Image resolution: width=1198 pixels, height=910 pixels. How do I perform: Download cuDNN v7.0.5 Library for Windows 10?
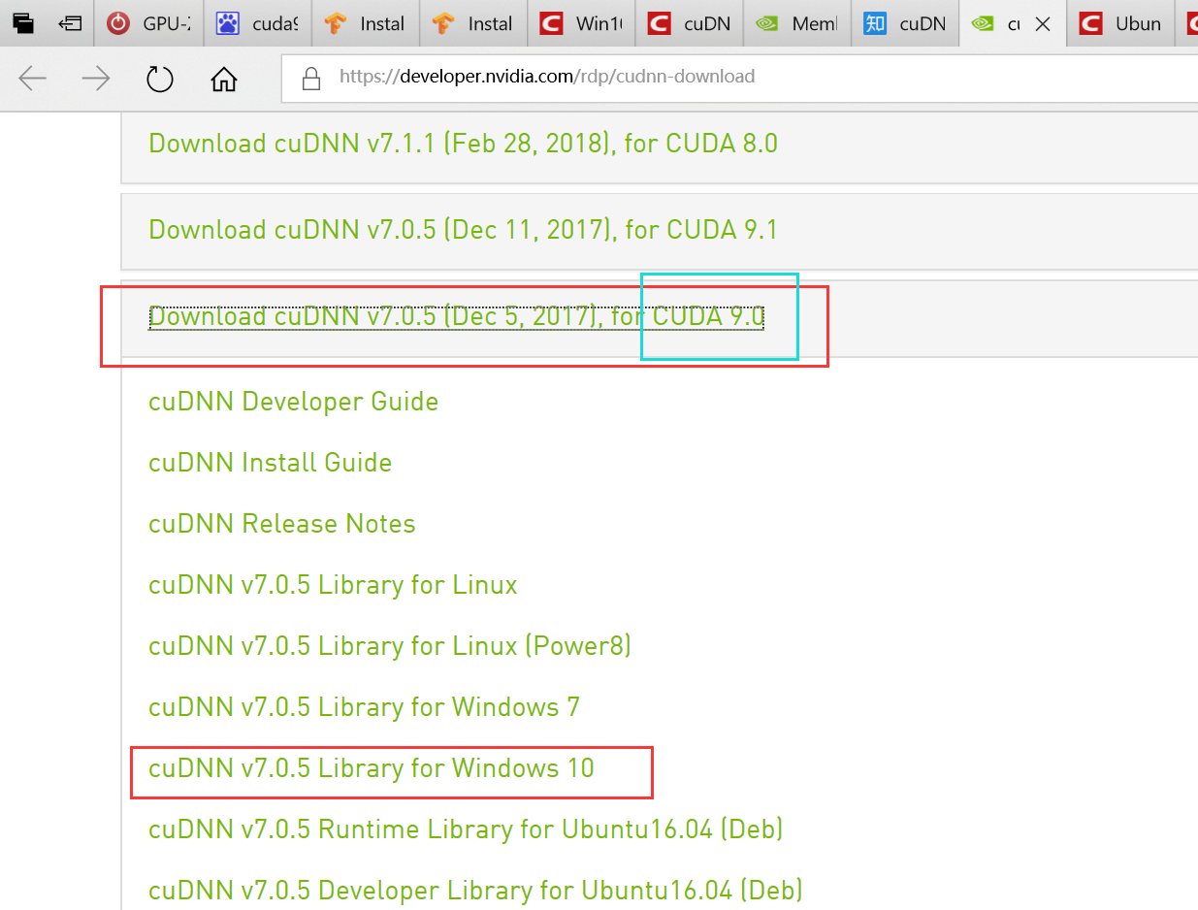[371, 768]
